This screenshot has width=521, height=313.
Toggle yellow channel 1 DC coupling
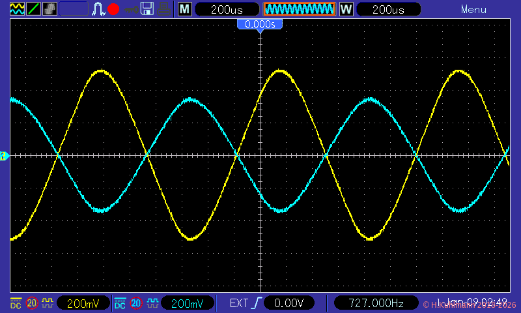(x=15, y=303)
